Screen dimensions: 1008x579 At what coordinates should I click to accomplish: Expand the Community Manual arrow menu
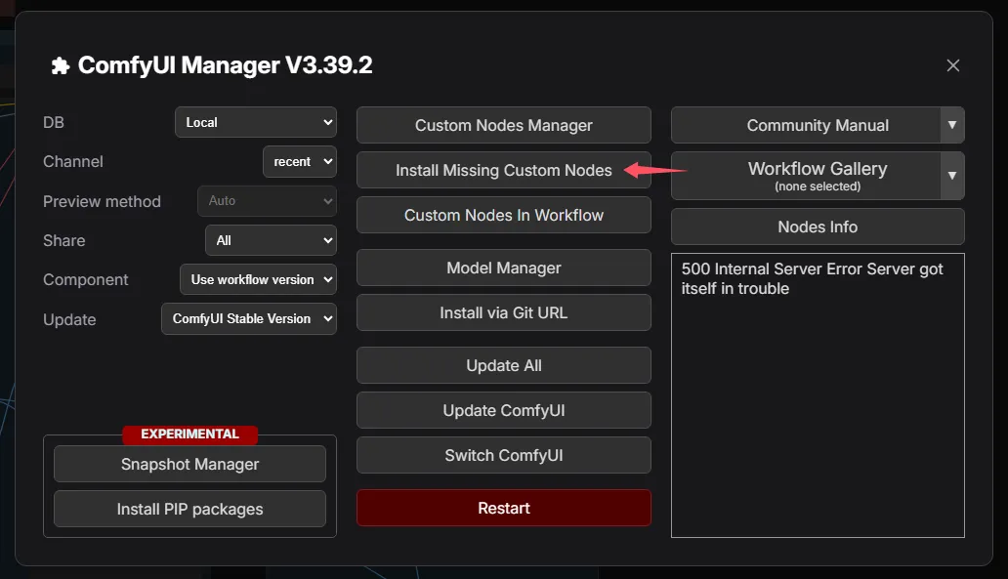point(952,125)
